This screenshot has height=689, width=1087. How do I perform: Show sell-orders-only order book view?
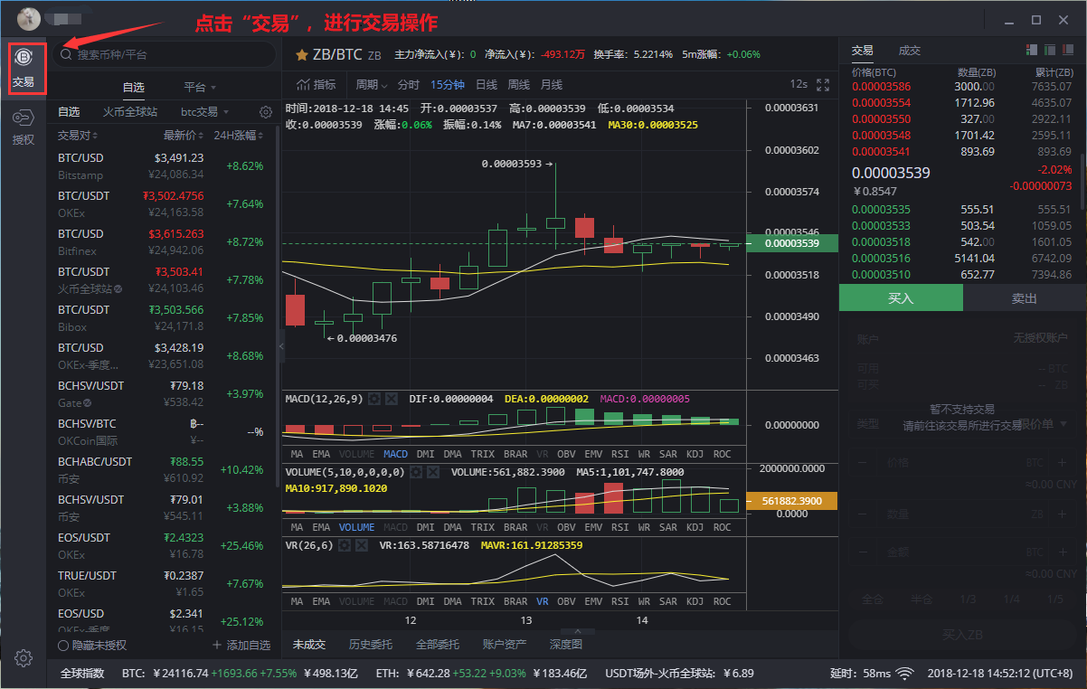(1067, 51)
